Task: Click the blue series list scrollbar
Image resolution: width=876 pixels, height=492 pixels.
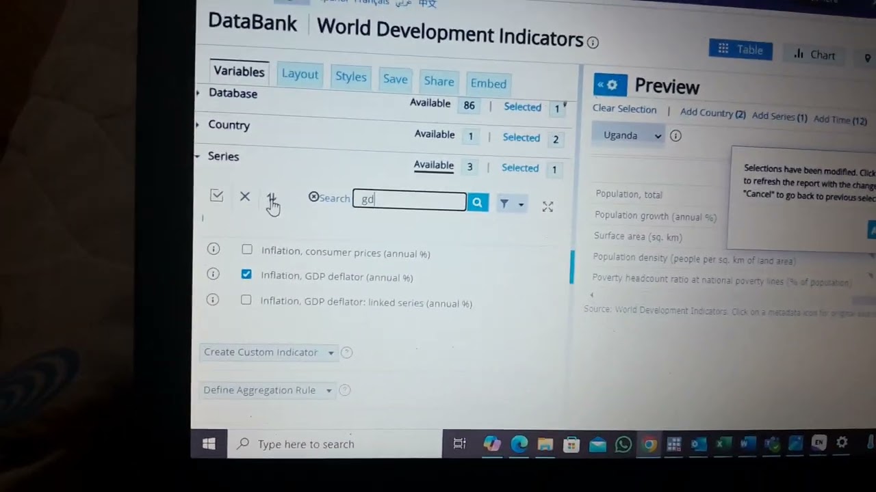Action: pos(571,266)
